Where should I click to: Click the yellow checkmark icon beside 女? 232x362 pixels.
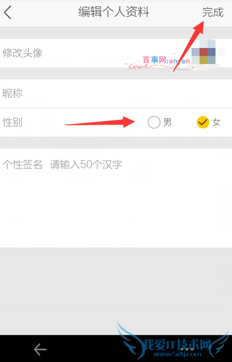203,122
